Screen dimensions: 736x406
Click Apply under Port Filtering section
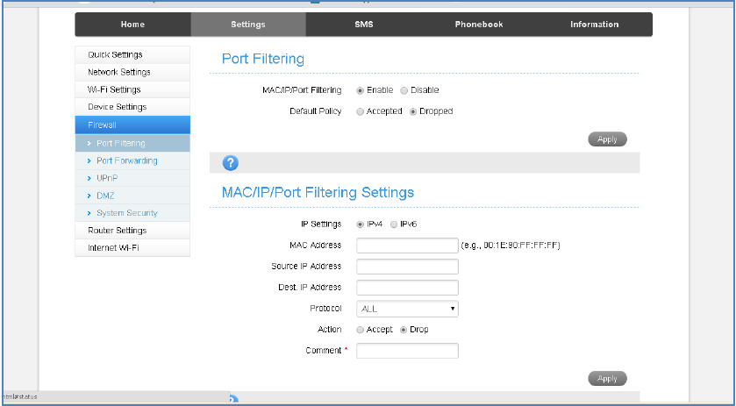pos(607,139)
